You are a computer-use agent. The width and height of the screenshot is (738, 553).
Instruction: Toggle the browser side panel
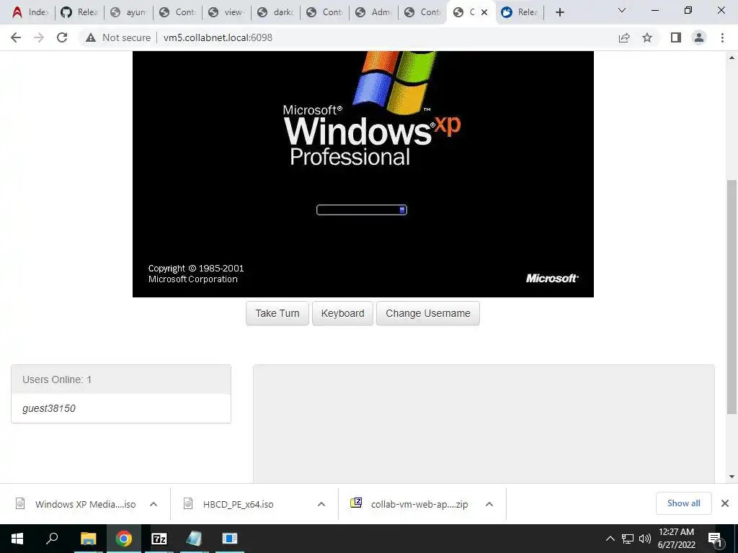click(x=676, y=37)
